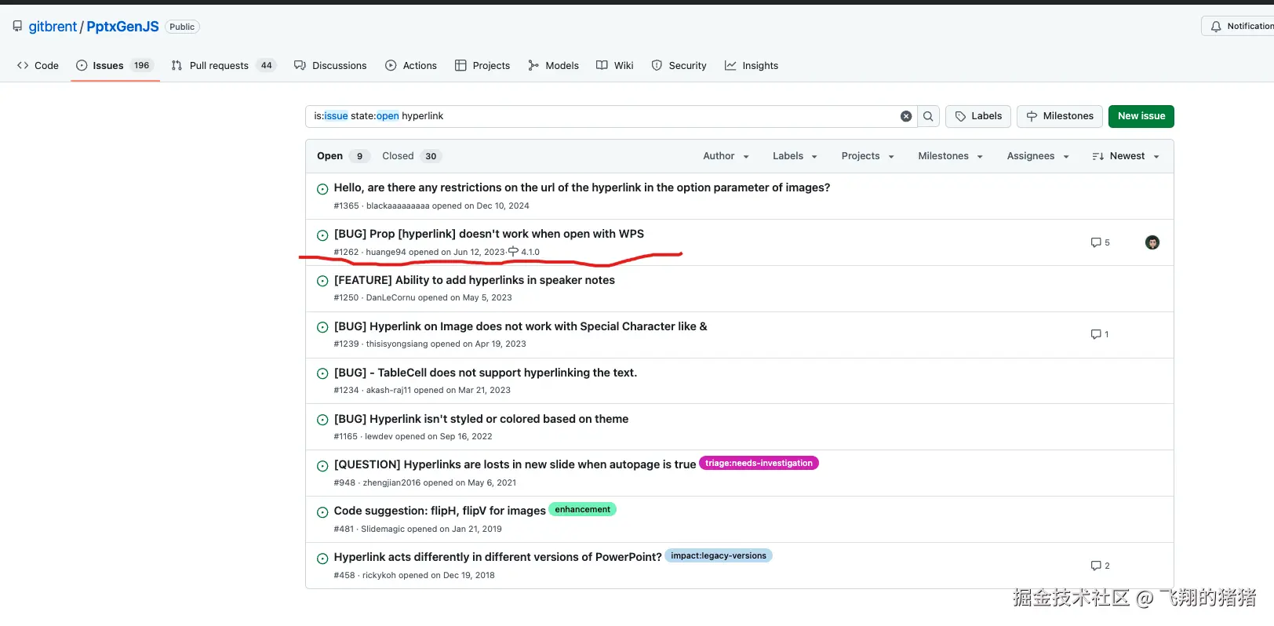Go to the Discussions tab

point(330,66)
